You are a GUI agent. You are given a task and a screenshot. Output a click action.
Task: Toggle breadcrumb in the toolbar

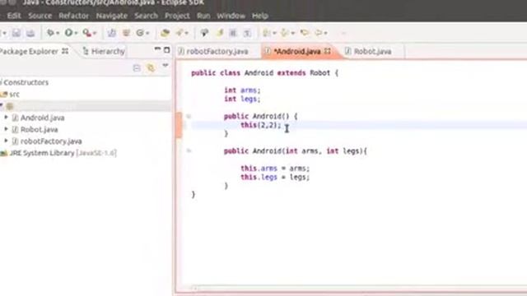(x=204, y=33)
